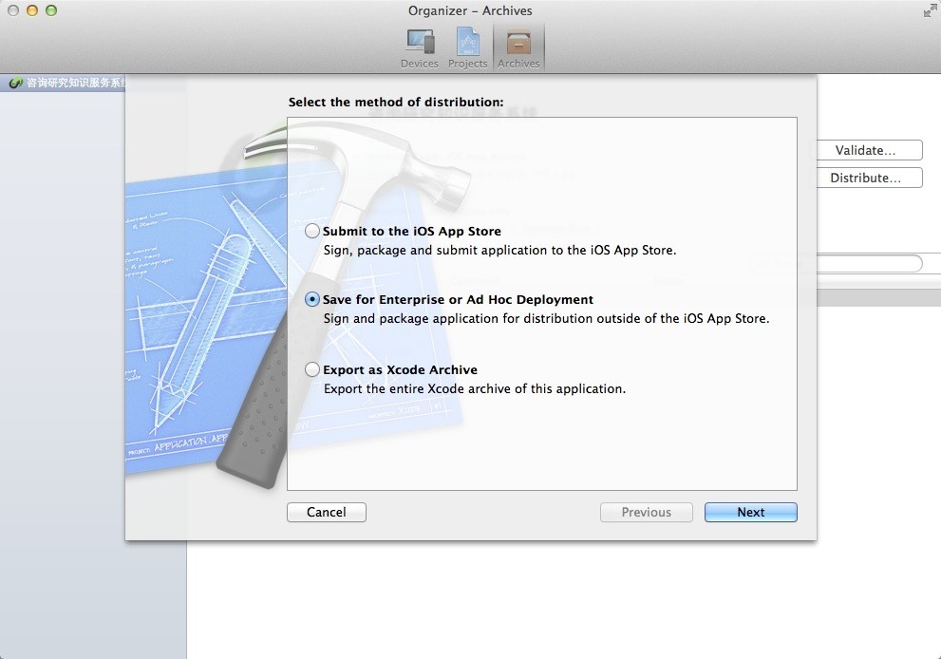Click the app icon in sidebar list

coord(16,83)
